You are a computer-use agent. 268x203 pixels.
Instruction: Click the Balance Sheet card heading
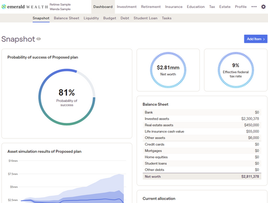pyautogui.click(x=155, y=104)
